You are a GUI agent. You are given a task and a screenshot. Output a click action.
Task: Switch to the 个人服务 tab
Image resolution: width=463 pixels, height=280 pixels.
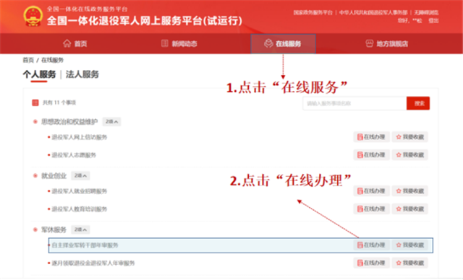(x=39, y=74)
